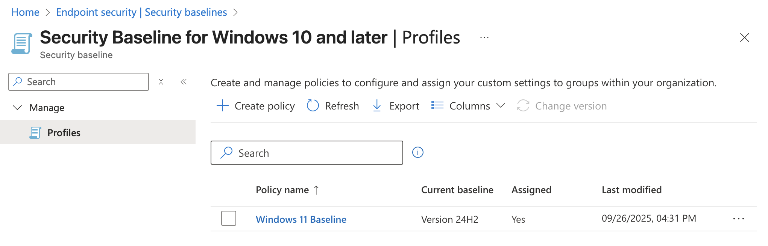Open the more options ellipsis beside the Profiles title
This screenshot has height=246, width=768.
[x=484, y=37]
